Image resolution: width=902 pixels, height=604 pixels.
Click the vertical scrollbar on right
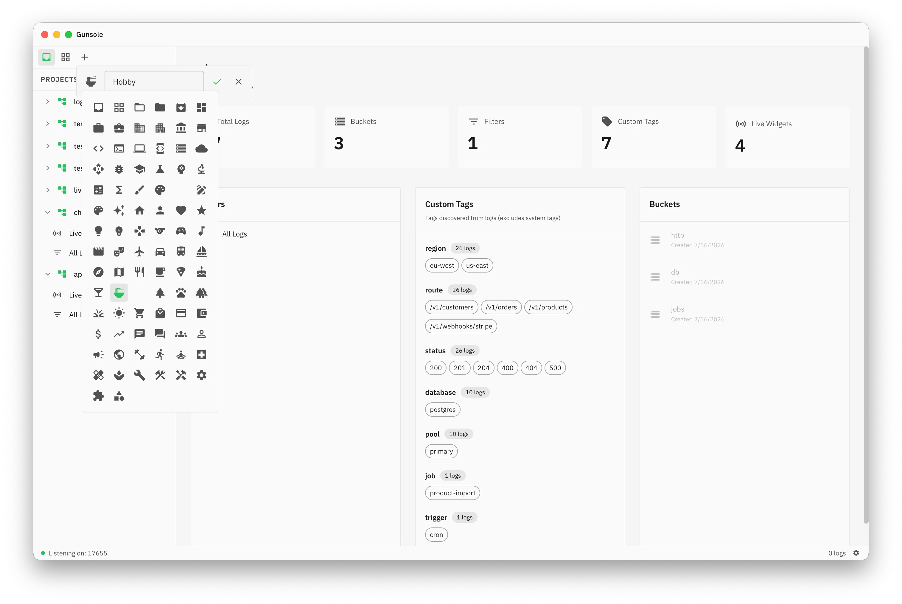(866, 285)
